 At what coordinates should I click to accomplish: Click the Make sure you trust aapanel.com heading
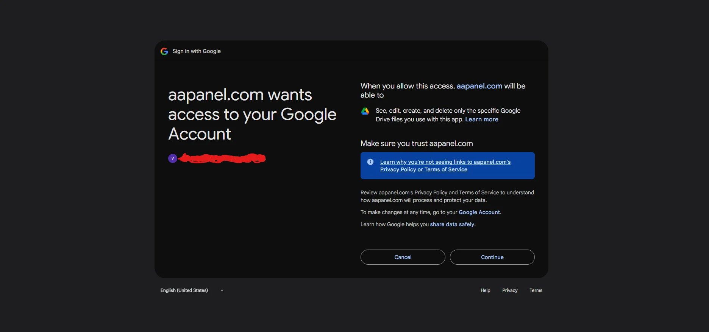pyautogui.click(x=416, y=144)
